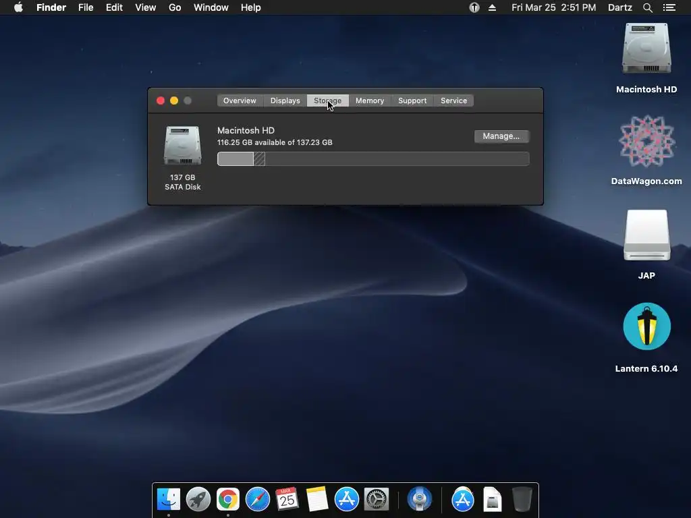Switch to the Displays tab
This screenshot has width=691, height=518.
pos(285,100)
